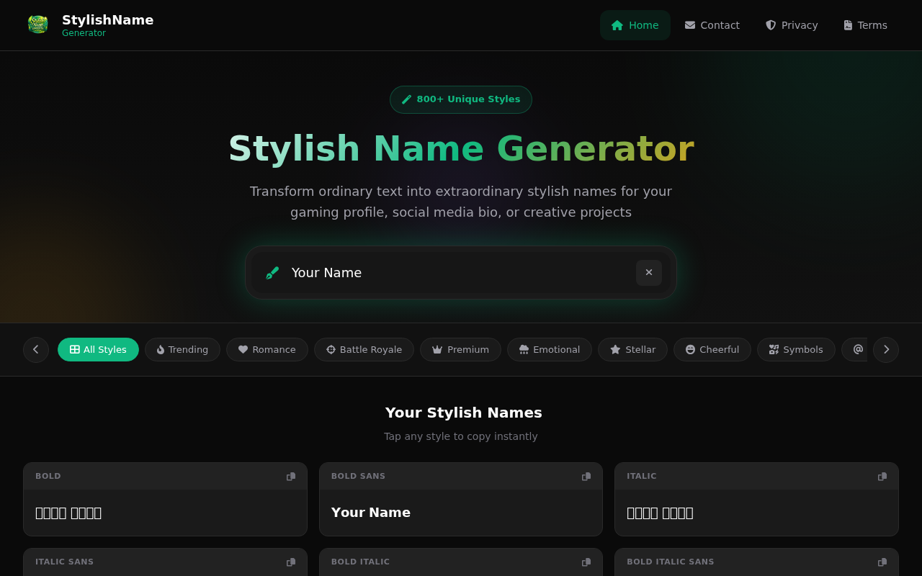The image size is (922, 576).
Task: Select the Stellar category
Action: (632, 350)
